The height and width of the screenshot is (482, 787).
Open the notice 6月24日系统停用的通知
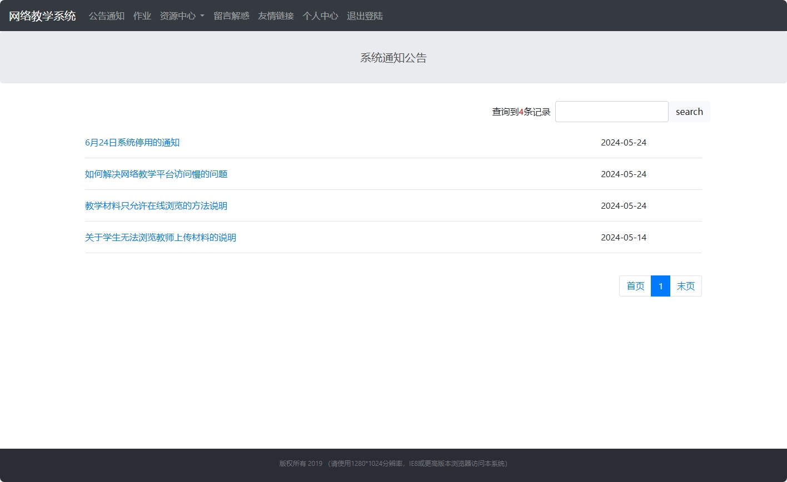(x=132, y=142)
